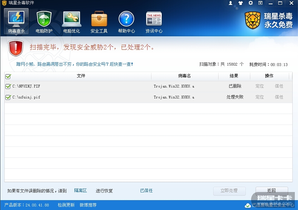Click 定位 for the 已删除 row
Image resolution: width=298 pixels, height=210 pixels.
260,86
